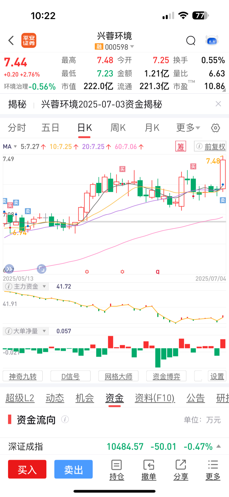Image resolution: width=229 pixels, height=497 pixels.
Task: Tap the info icon beside 资金流向
Action: 65,419
